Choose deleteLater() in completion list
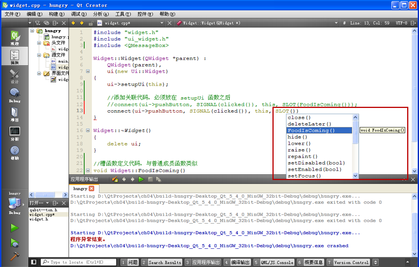 point(319,124)
